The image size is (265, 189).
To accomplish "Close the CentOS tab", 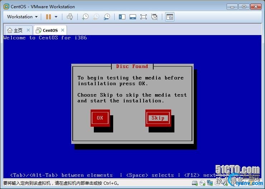I will (63, 30).
